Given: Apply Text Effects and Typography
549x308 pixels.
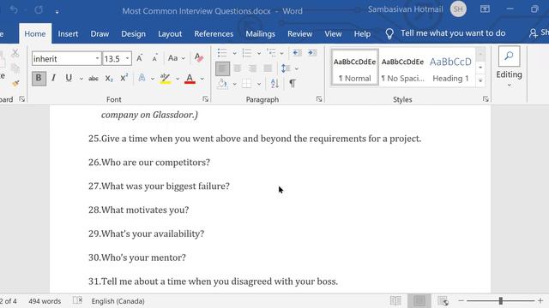Looking at the screenshot, I should (x=142, y=78).
